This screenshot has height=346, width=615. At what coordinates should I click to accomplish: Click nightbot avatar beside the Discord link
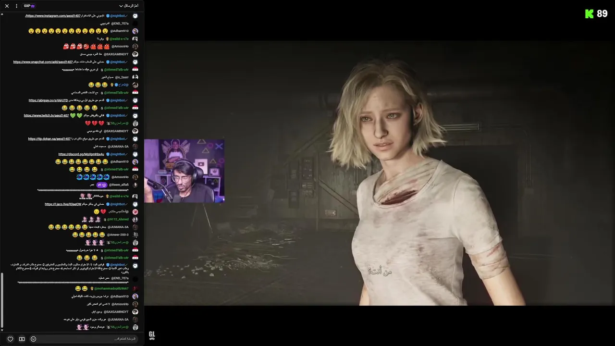tap(135, 154)
